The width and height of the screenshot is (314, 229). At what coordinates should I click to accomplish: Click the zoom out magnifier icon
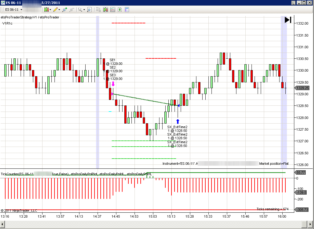(x=72, y=10)
